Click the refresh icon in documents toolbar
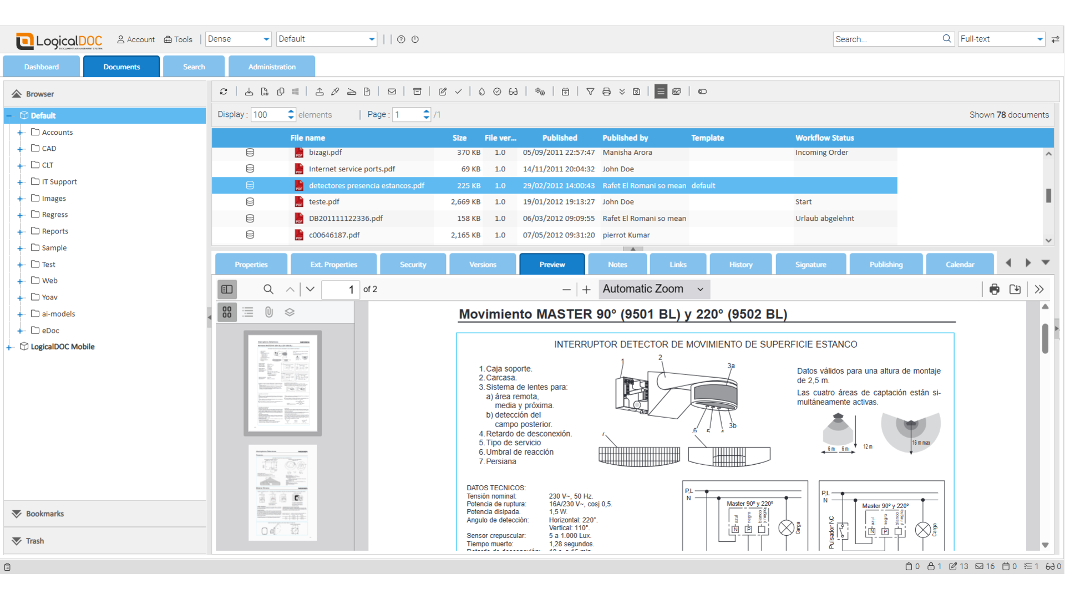The width and height of the screenshot is (1065, 599). [x=224, y=92]
